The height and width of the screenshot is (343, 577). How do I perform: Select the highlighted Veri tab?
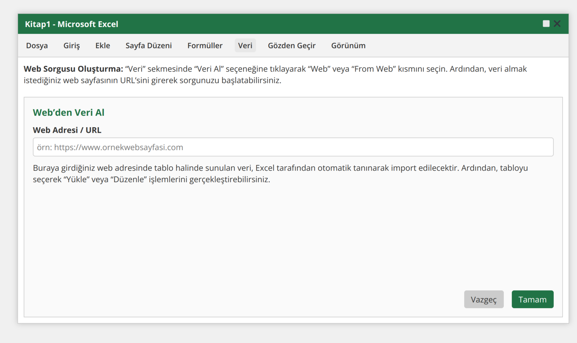(245, 45)
